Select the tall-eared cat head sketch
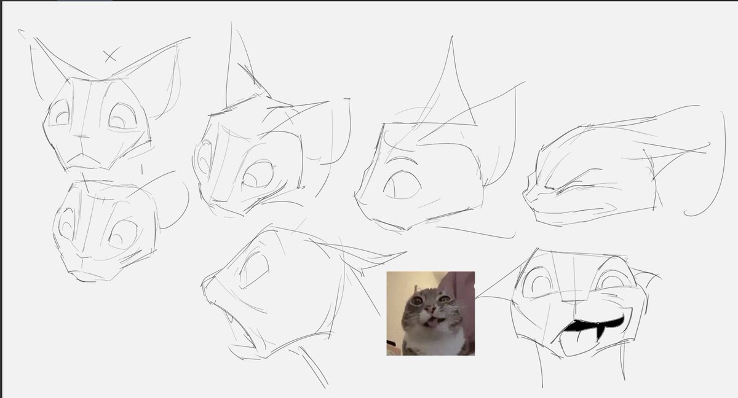 coord(430,166)
